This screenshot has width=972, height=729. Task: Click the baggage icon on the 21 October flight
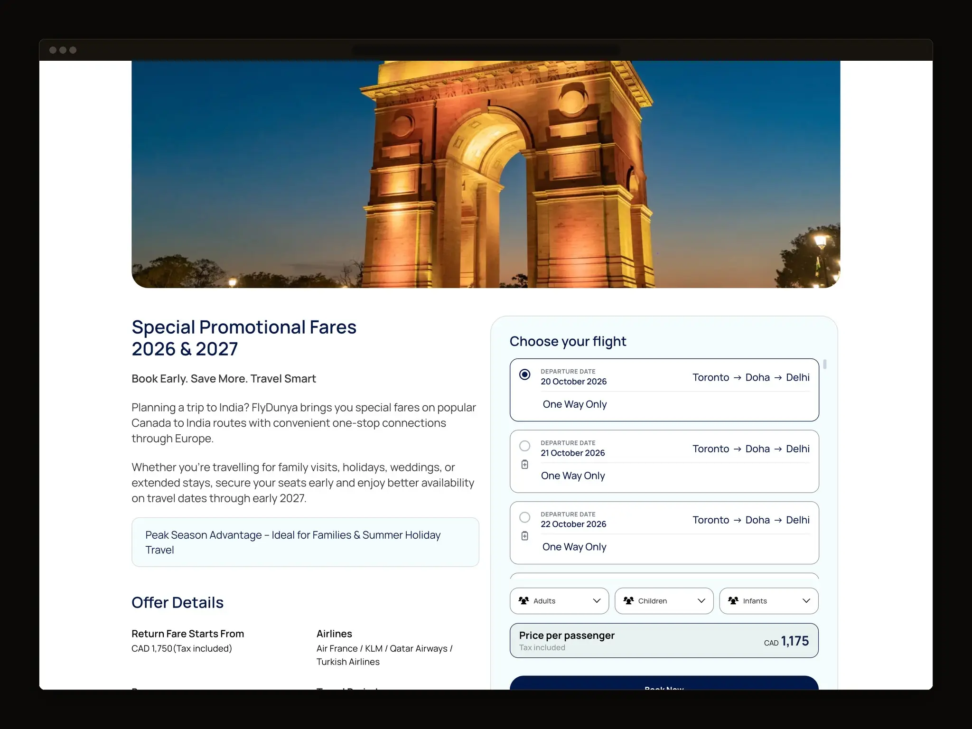pos(524,464)
